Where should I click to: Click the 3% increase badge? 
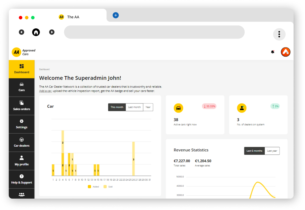pos(275,106)
